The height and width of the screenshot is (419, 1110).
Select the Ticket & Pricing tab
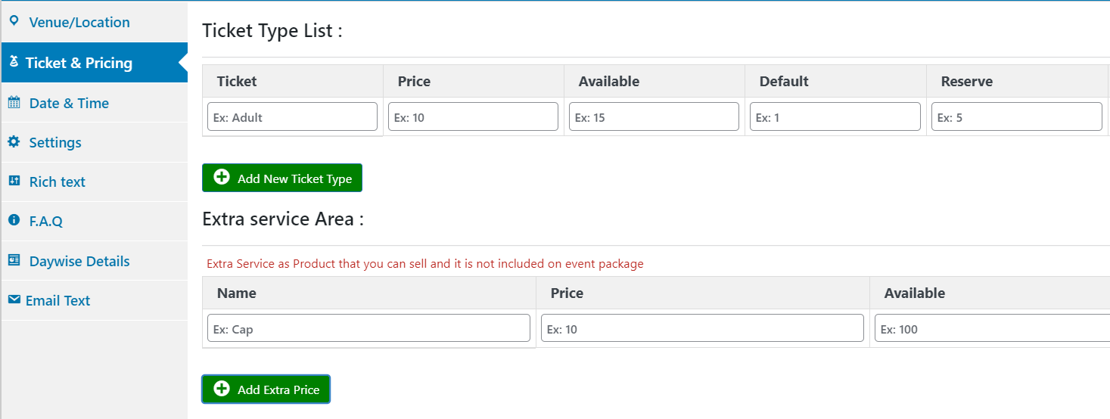click(94, 63)
